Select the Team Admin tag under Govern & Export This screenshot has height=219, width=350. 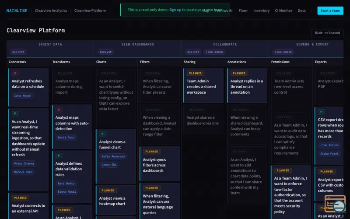point(283,52)
